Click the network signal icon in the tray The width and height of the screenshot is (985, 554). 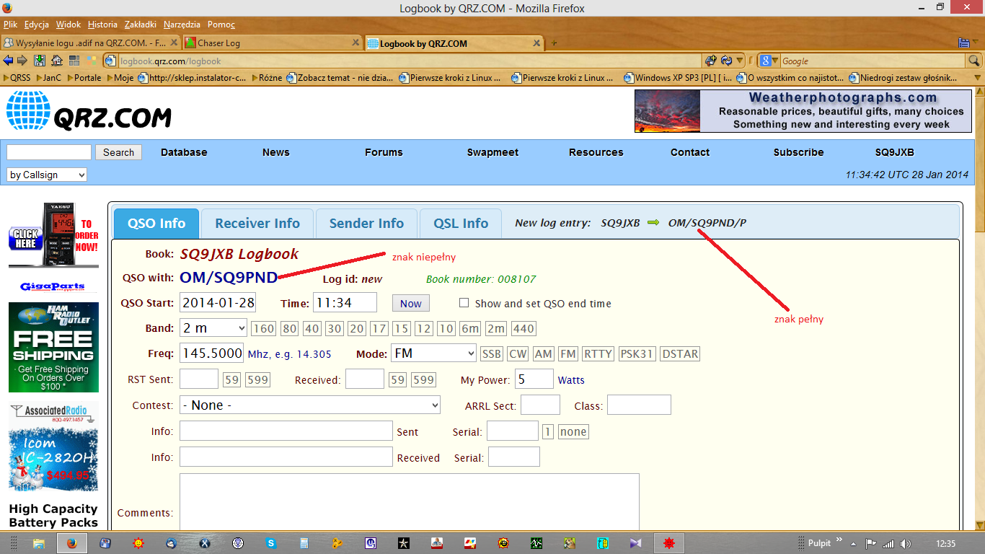pos(888,543)
